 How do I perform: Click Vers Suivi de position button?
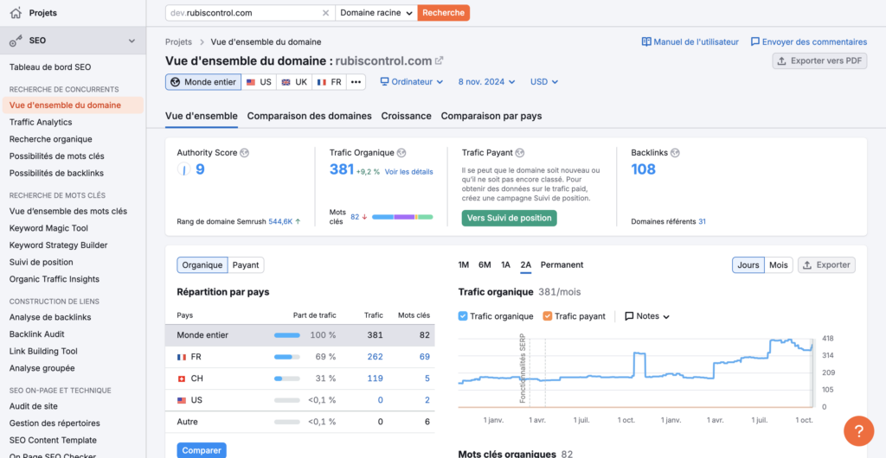(x=509, y=219)
